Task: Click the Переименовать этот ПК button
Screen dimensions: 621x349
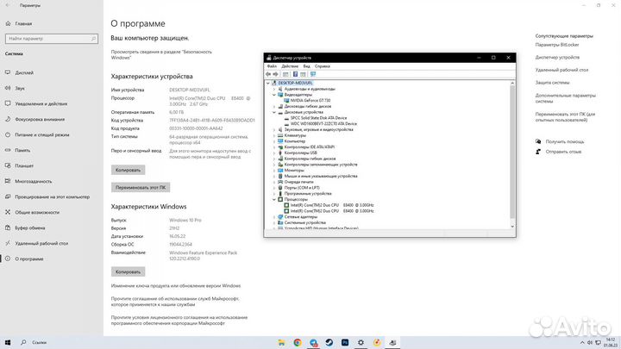Action: tap(140, 186)
